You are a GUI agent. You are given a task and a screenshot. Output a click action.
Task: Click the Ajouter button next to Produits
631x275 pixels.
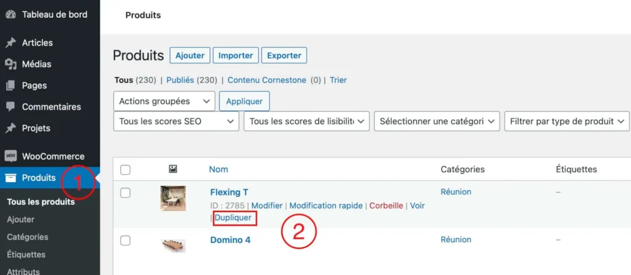190,55
